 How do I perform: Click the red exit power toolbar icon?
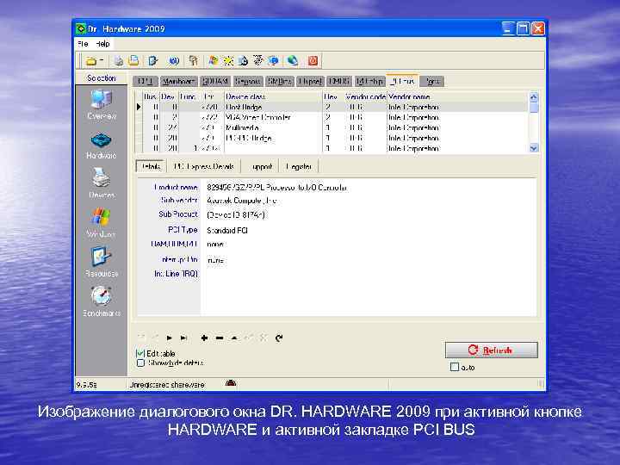313,61
